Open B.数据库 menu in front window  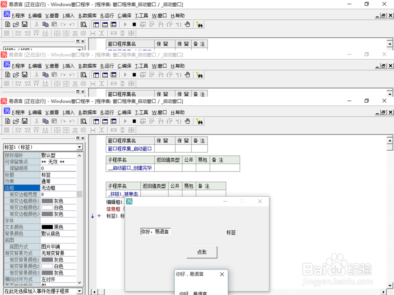[x=87, y=112]
